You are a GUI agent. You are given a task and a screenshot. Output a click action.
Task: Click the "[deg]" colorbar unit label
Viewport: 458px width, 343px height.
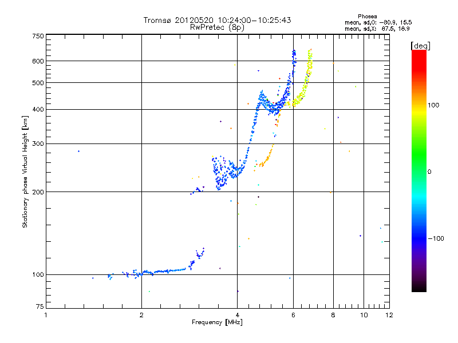point(420,46)
